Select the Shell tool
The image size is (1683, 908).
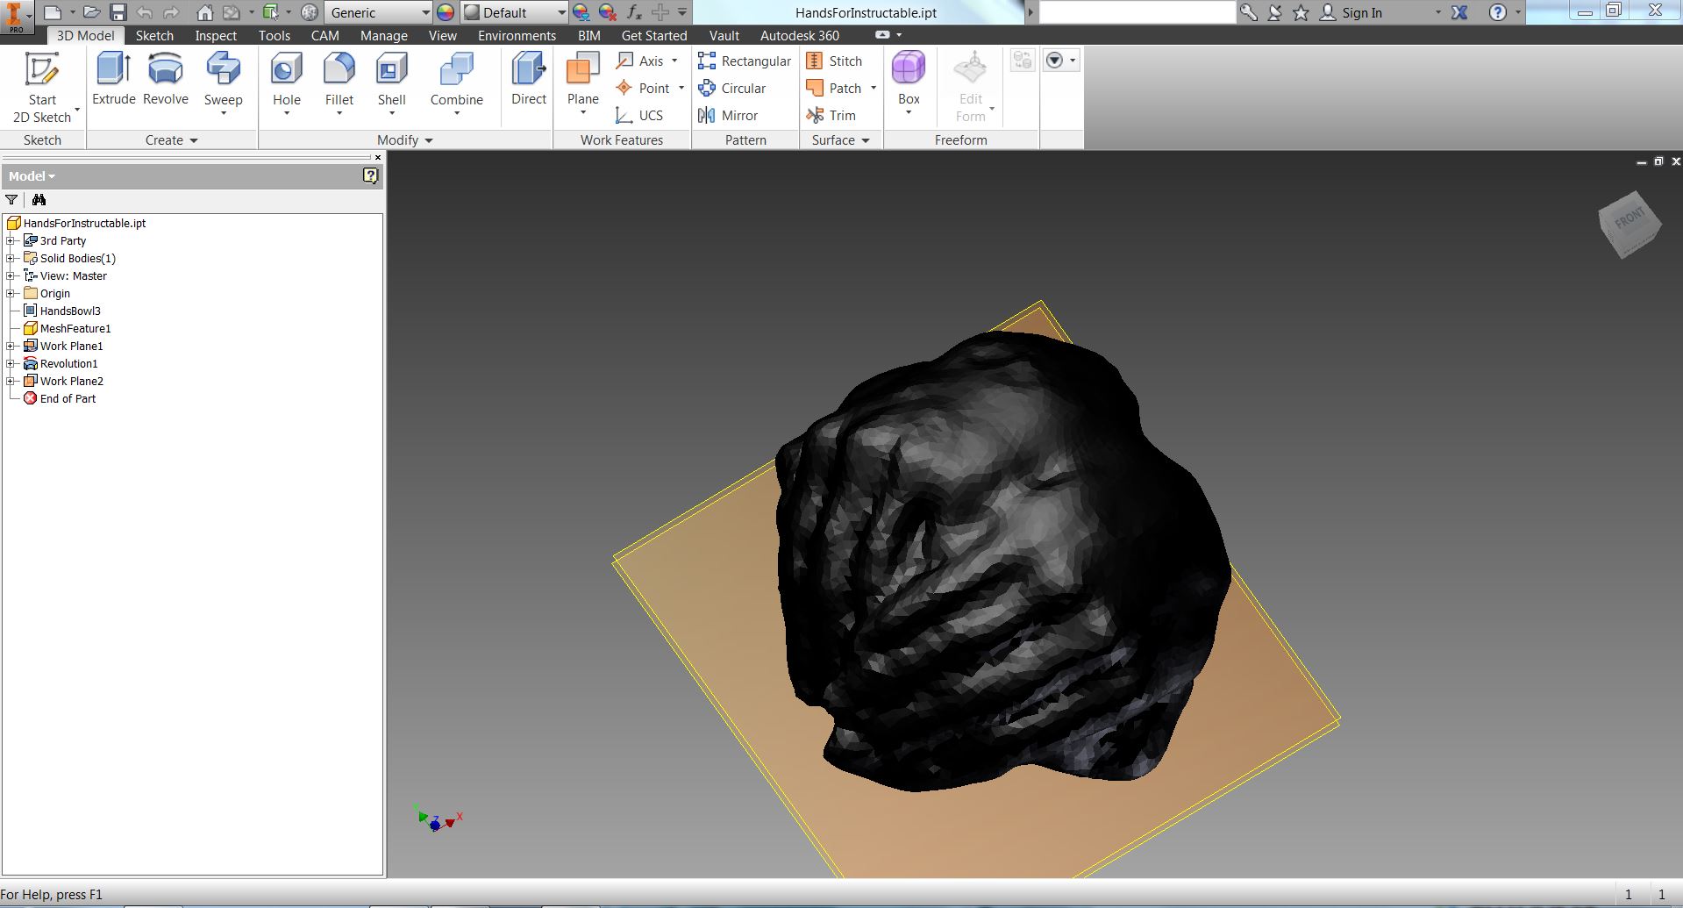coord(391,82)
